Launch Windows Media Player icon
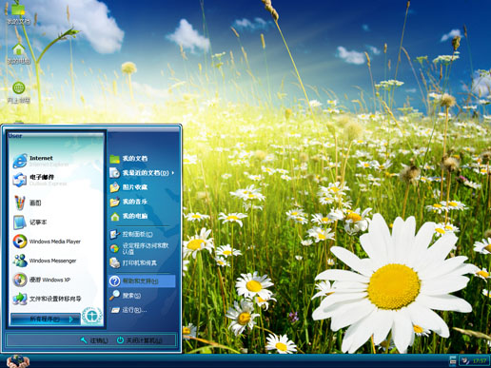The width and height of the screenshot is (491, 368). [x=20, y=242]
